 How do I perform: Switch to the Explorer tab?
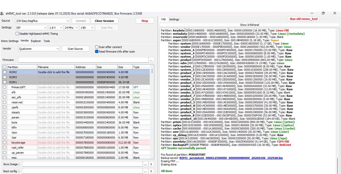tap(36, 41)
